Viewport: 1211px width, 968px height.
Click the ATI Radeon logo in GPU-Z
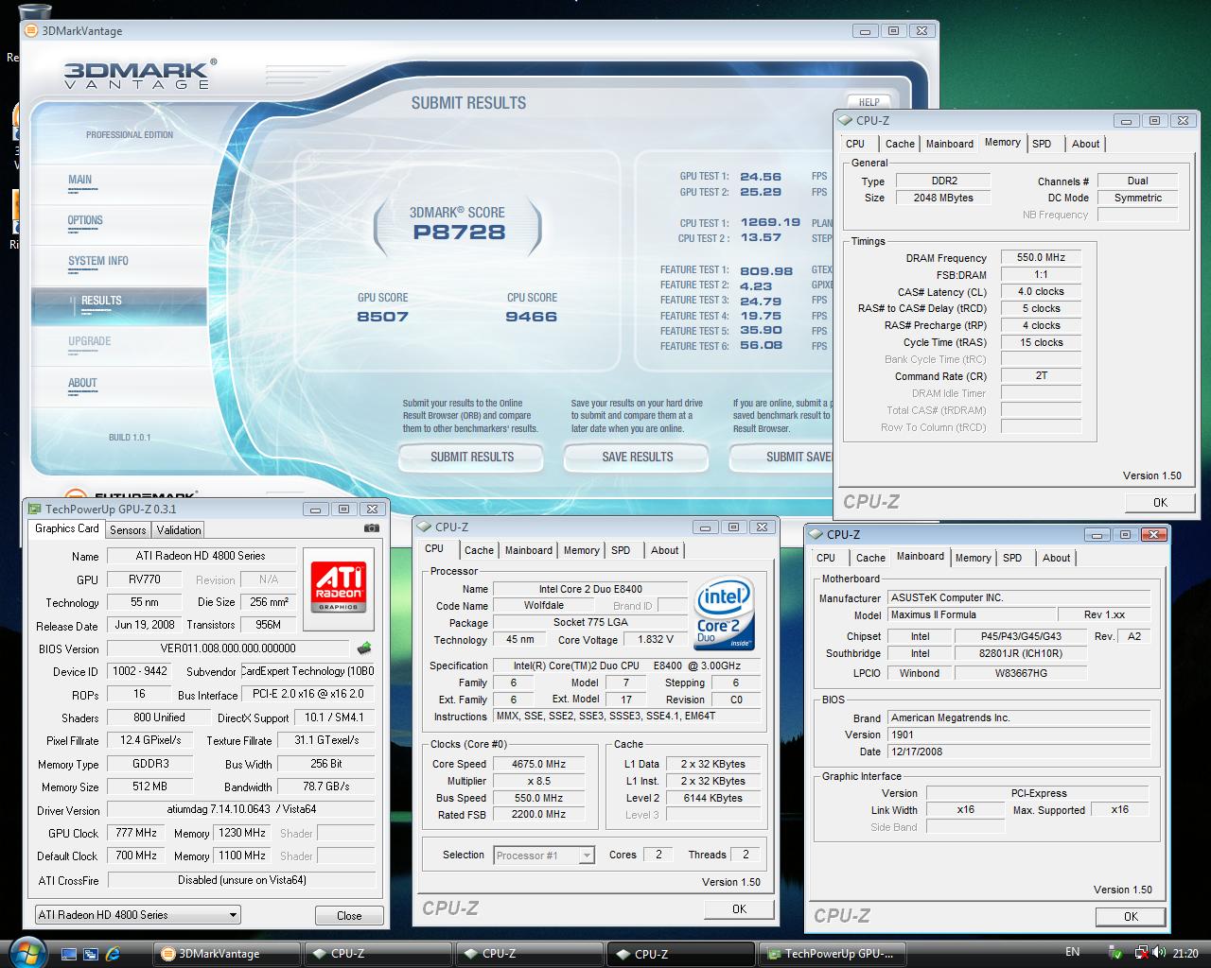(341, 587)
